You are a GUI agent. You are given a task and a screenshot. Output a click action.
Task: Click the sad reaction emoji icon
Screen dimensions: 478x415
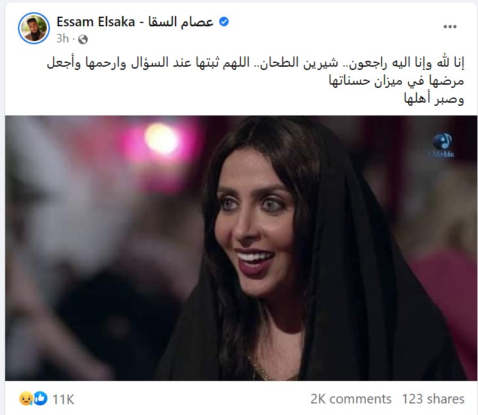click(x=26, y=398)
